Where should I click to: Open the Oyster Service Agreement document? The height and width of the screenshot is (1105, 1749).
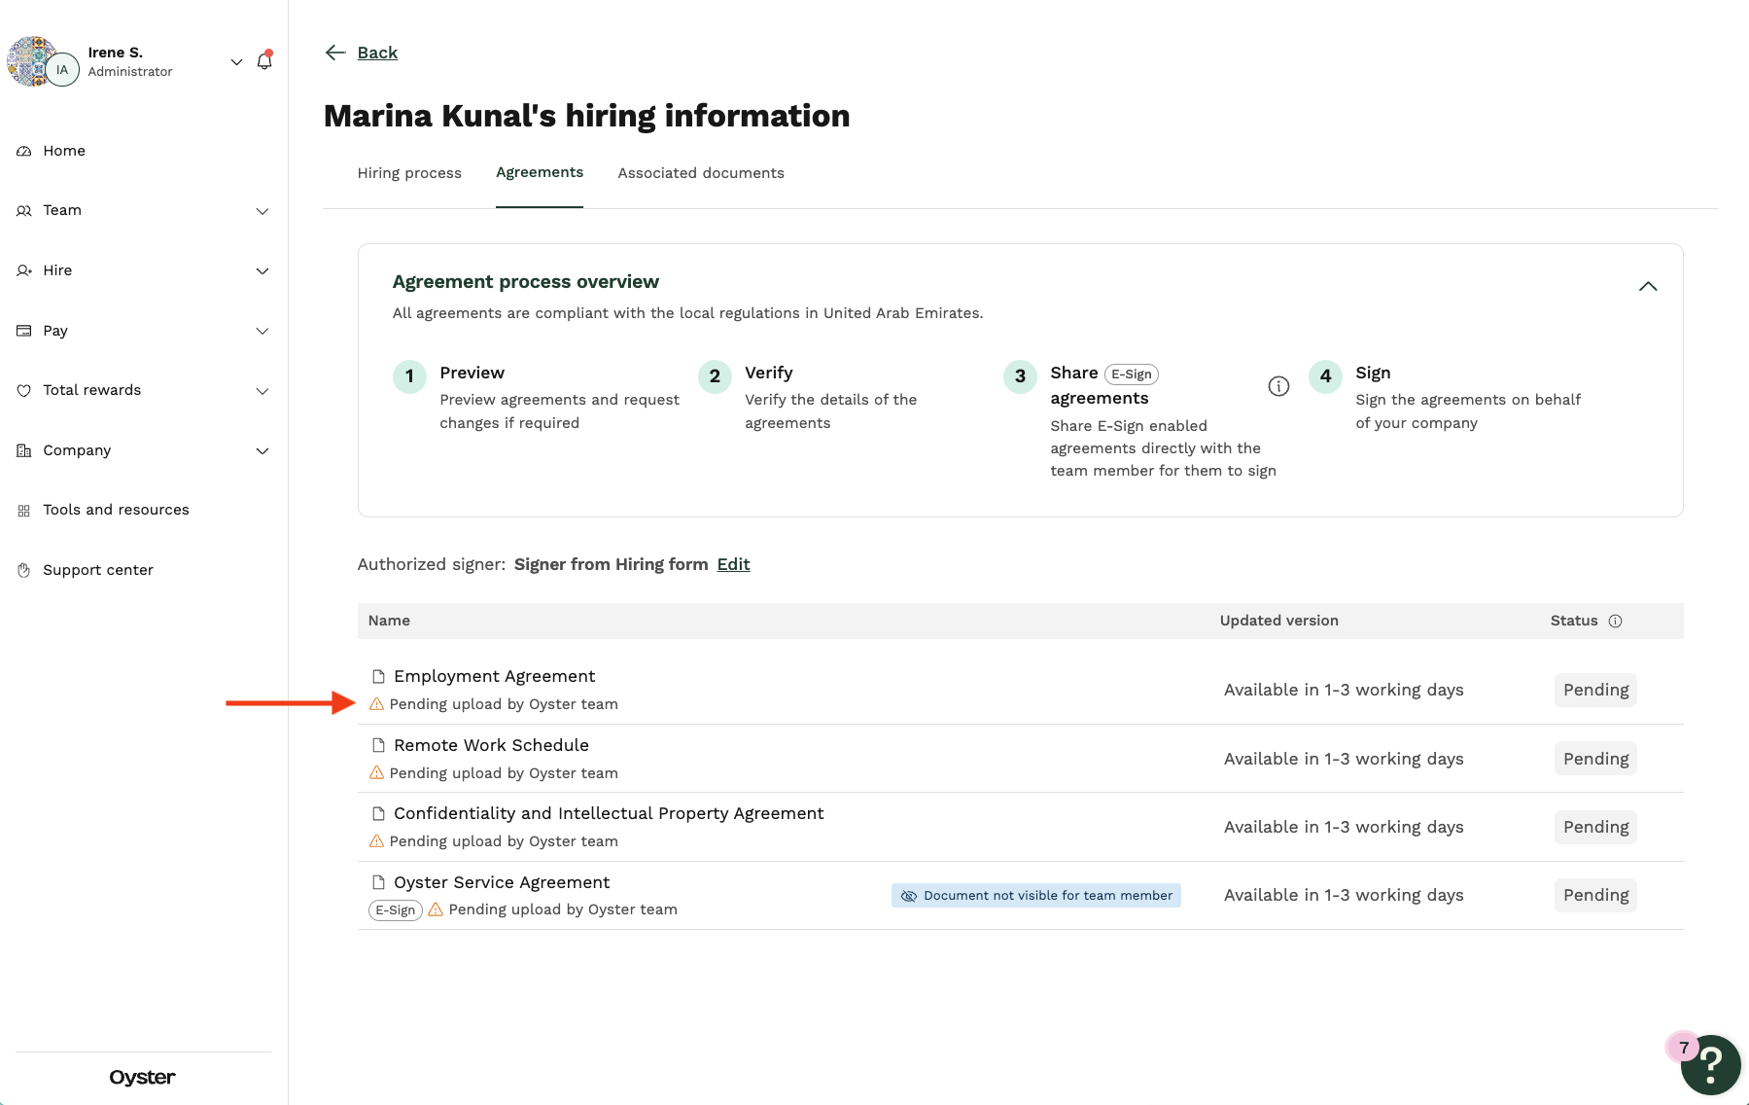point(502,882)
